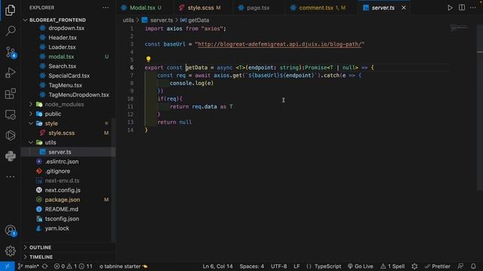483x271 pixels.
Task: Expand the public folder
Action: tap(53, 114)
